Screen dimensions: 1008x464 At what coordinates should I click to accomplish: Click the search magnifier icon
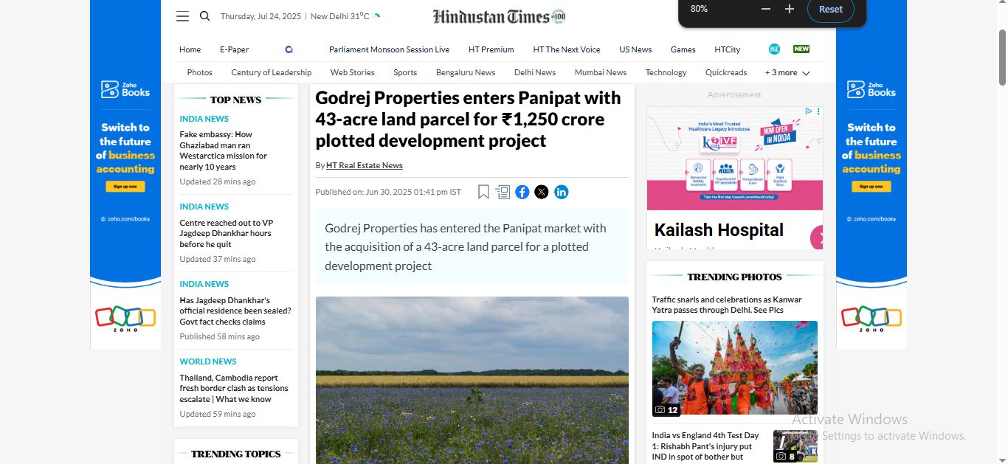[x=205, y=16]
